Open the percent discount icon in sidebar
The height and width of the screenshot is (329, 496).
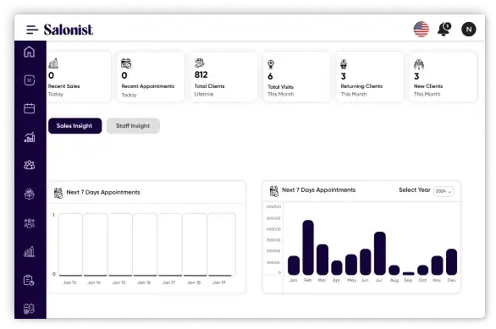pyautogui.click(x=30, y=80)
